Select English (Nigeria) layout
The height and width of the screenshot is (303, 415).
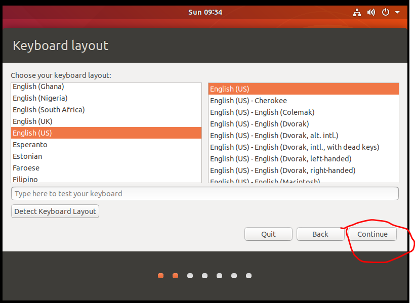106,98
